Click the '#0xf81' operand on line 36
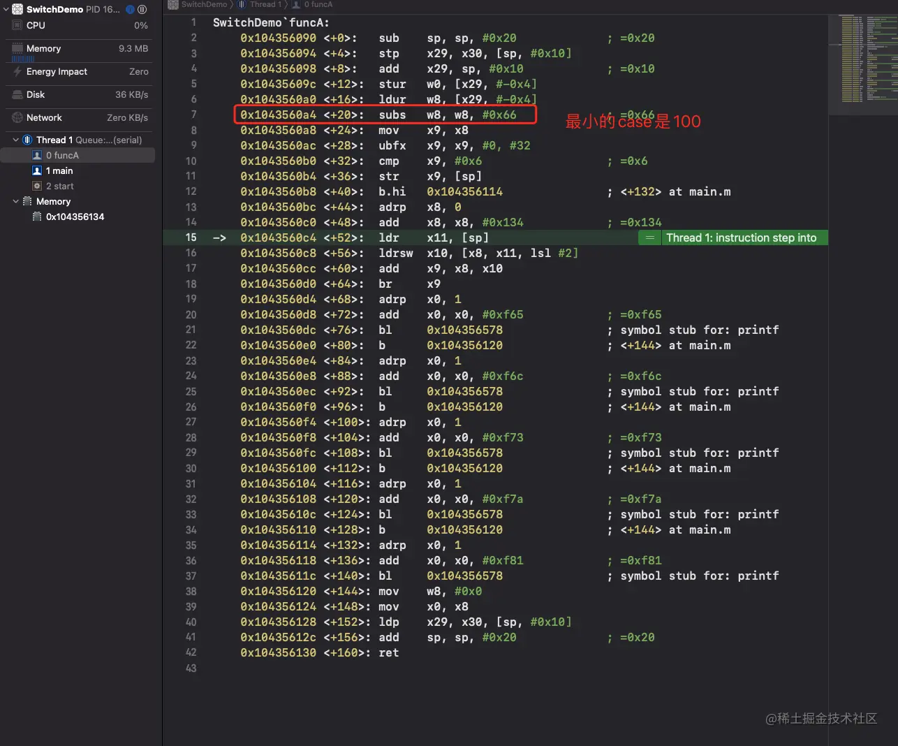898x746 pixels. [x=503, y=560]
